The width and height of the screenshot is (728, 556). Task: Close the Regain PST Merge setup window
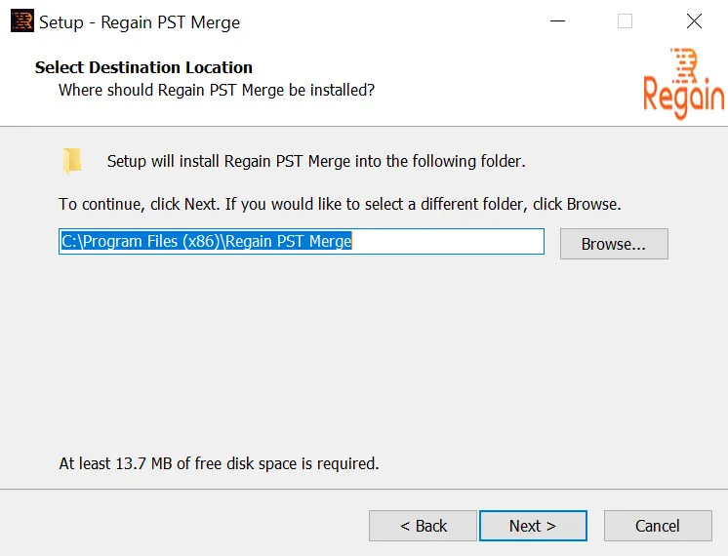coord(694,20)
